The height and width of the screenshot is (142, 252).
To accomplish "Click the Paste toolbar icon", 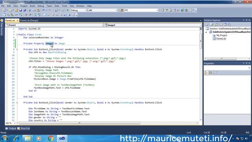I will click(x=38, y=10).
